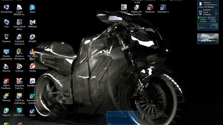Image resolution: width=223 pixels, height=125 pixels.
Task: Select the Искать в Интернете shortcut
Action: 20,55
